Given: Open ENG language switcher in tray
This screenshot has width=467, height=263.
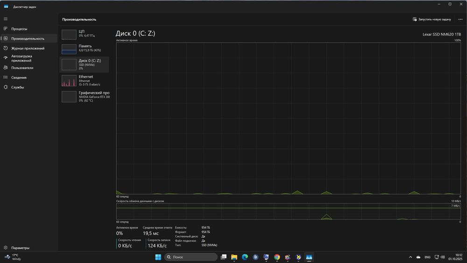Looking at the screenshot, I should coord(427,257).
